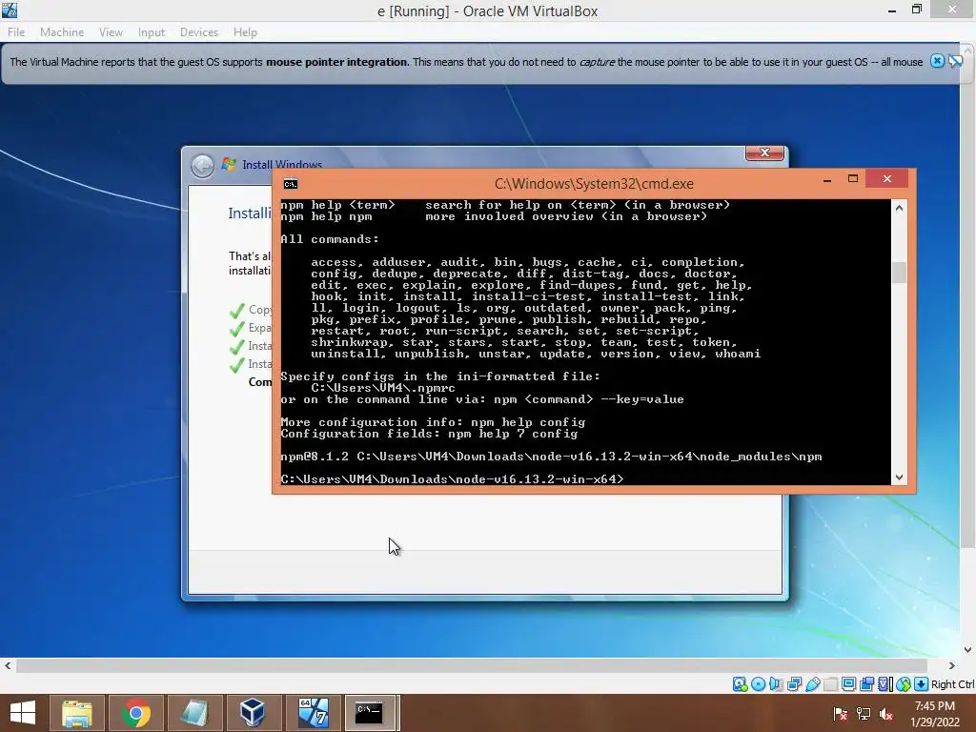Open the Input menu

pyautogui.click(x=152, y=32)
